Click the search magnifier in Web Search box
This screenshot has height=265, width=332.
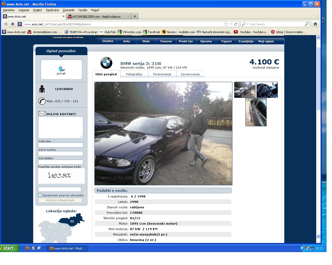(x=307, y=24)
